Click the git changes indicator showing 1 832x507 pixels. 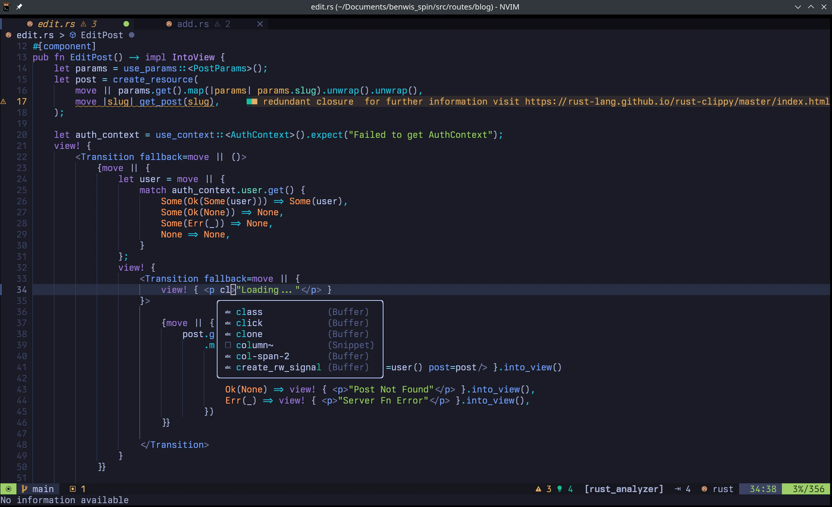[x=78, y=489]
